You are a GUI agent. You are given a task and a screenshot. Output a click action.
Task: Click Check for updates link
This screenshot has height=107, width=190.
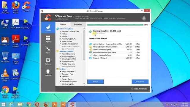(140, 89)
